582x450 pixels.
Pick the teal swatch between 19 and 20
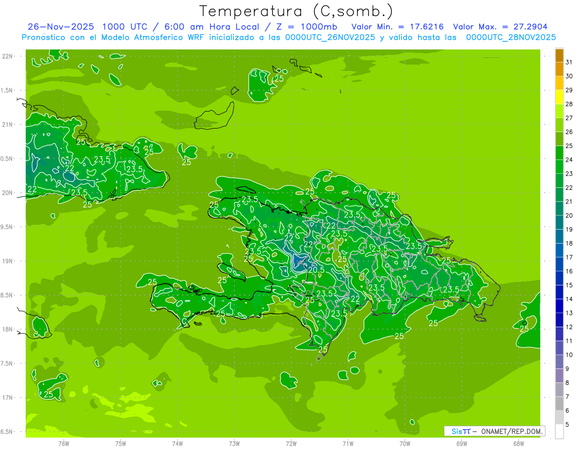559,222
